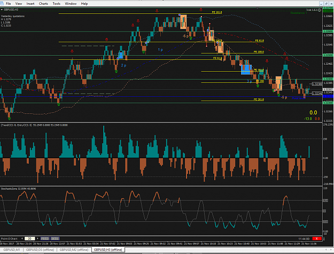Click the green up arrow below 'FE 200'
This screenshot has width=334, height=254.
(x=258, y=86)
